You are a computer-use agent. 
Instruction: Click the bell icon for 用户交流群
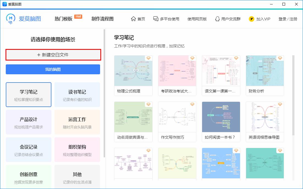[217, 19]
